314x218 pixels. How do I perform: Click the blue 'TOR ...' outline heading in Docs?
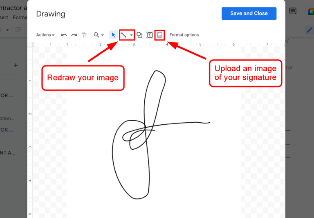pyautogui.click(x=7, y=130)
